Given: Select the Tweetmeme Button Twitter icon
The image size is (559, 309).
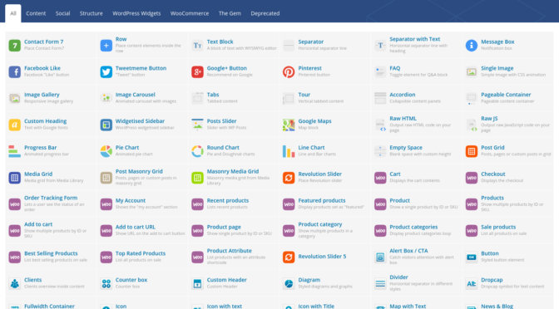Looking at the screenshot, I should (x=106, y=72).
